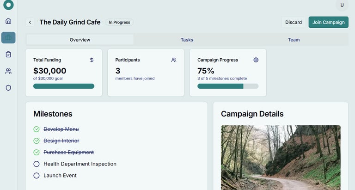The width and height of the screenshot is (355, 190).
Task: Uncheck the Develop Menu milestone
Action: [37, 129]
